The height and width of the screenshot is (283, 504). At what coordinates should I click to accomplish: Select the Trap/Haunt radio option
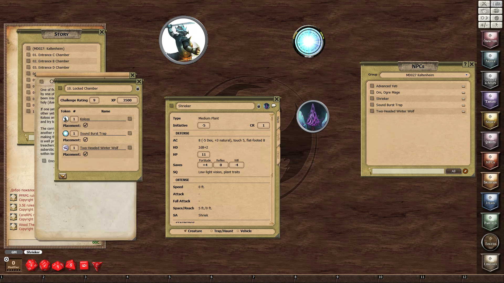pyautogui.click(x=212, y=231)
